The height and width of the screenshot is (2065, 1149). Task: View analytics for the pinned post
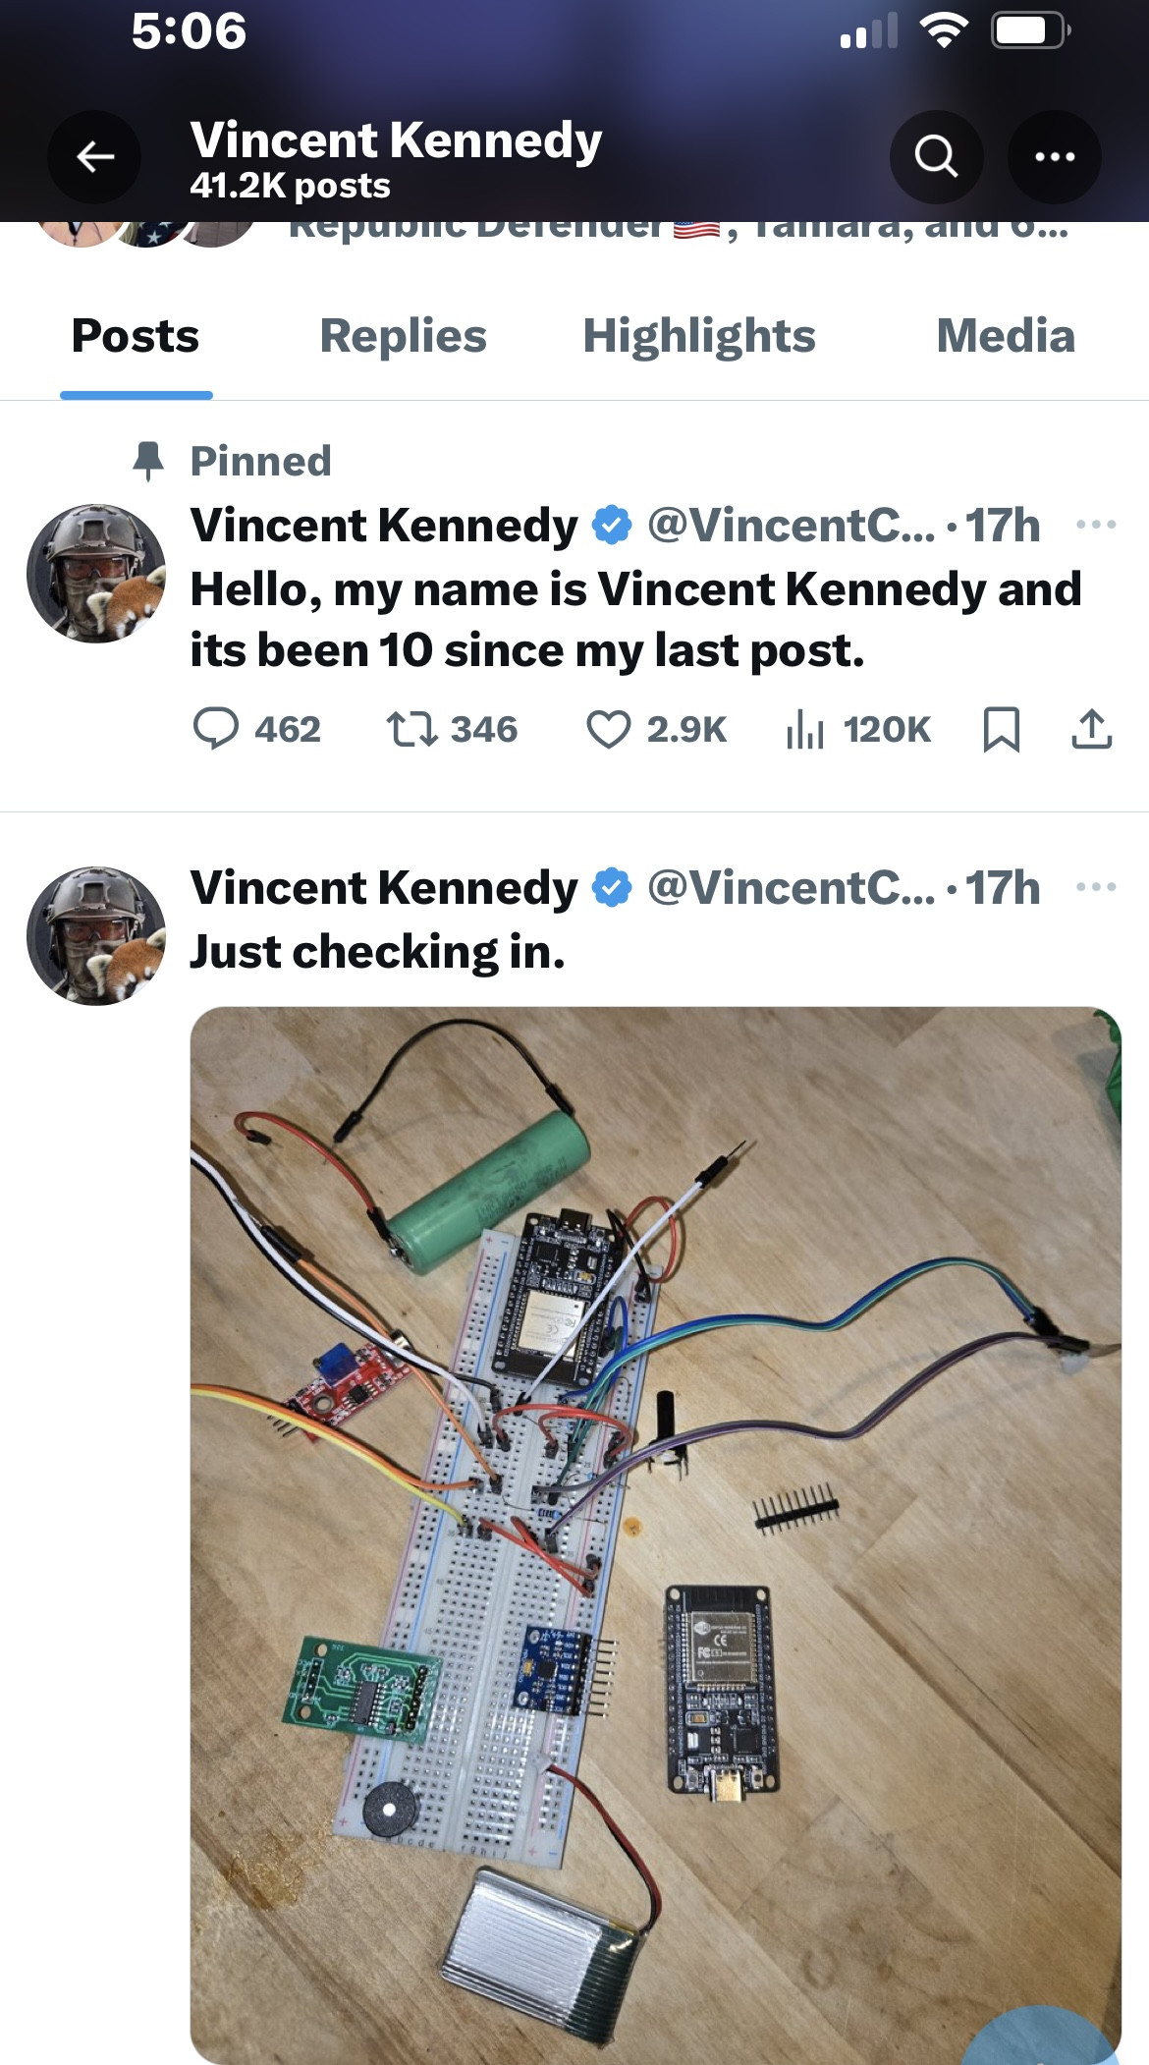tap(805, 729)
